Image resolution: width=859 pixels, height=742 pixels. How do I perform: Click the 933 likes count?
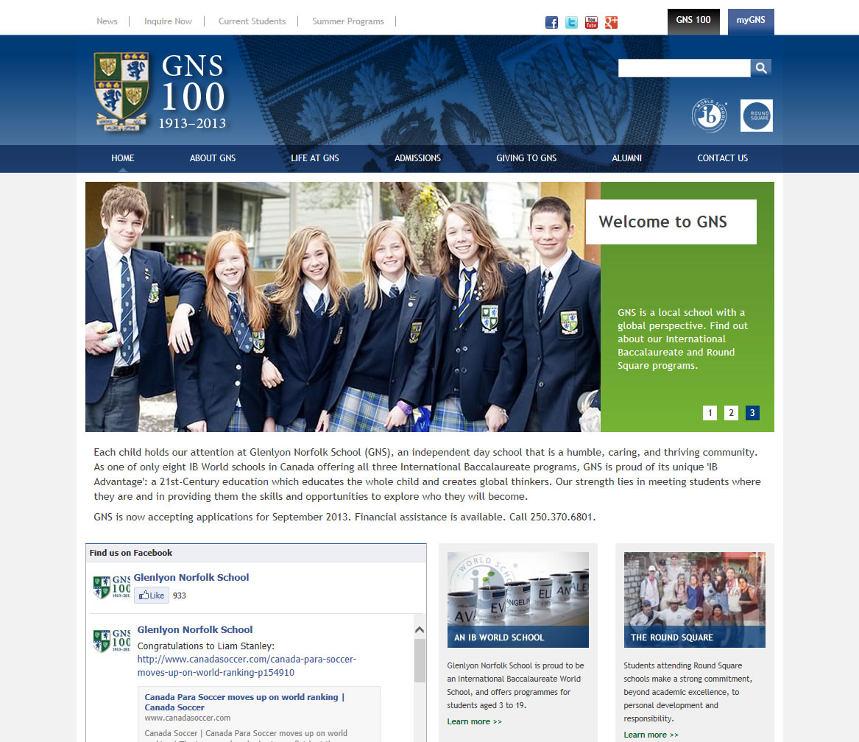(179, 596)
